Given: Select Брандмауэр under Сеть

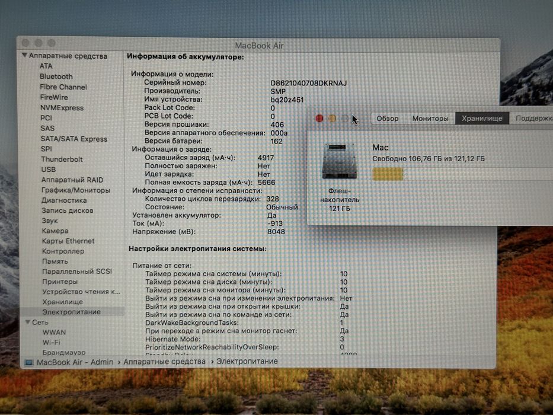Looking at the screenshot, I should [64, 352].
